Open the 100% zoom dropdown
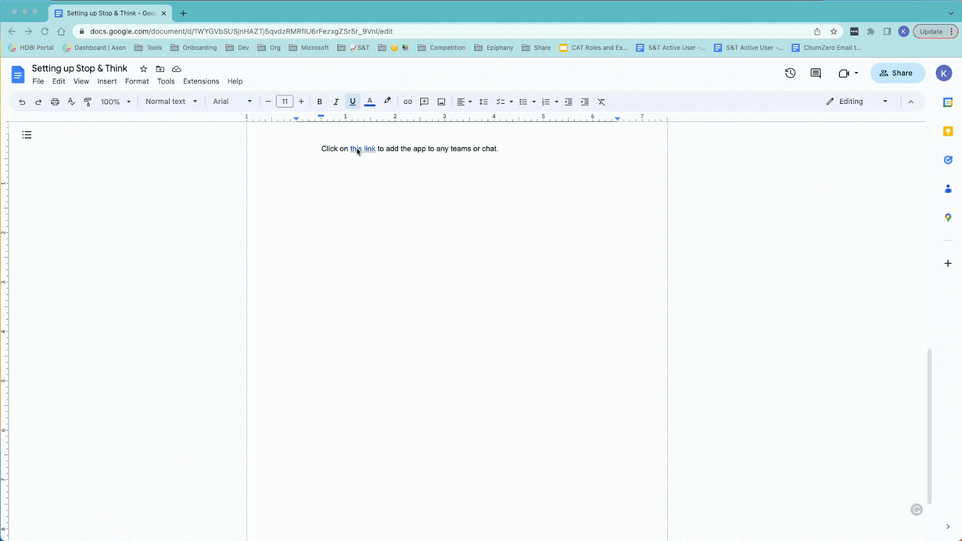The image size is (962, 541). [x=115, y=102]
